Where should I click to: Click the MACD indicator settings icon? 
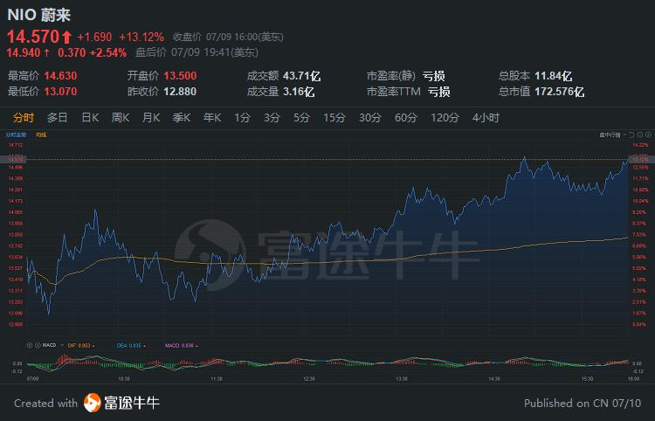coord(30,345)
